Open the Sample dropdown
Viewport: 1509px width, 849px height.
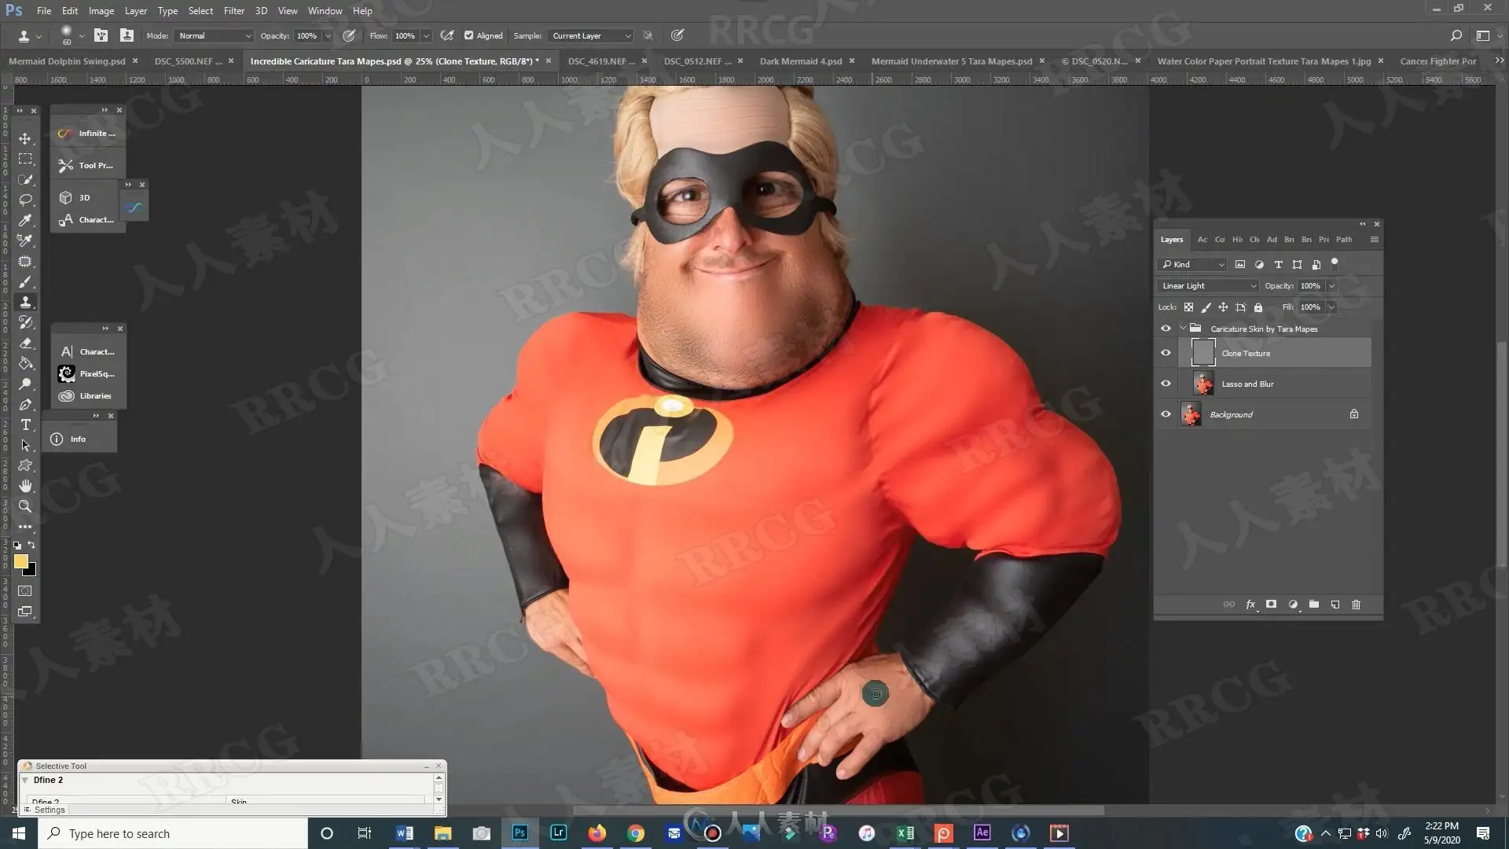[x=591, y=35]
